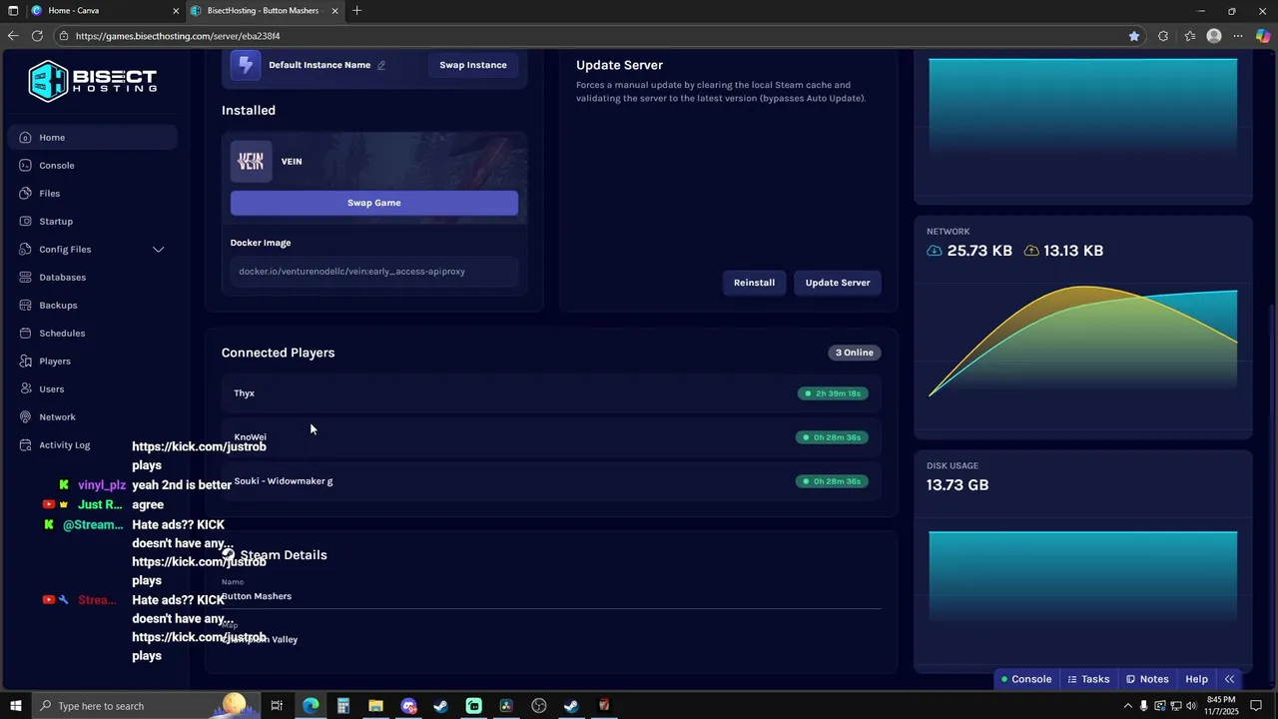1278x719 pixels.
Task: Open File Explorer from the taskbar
Action: point(375,706)
